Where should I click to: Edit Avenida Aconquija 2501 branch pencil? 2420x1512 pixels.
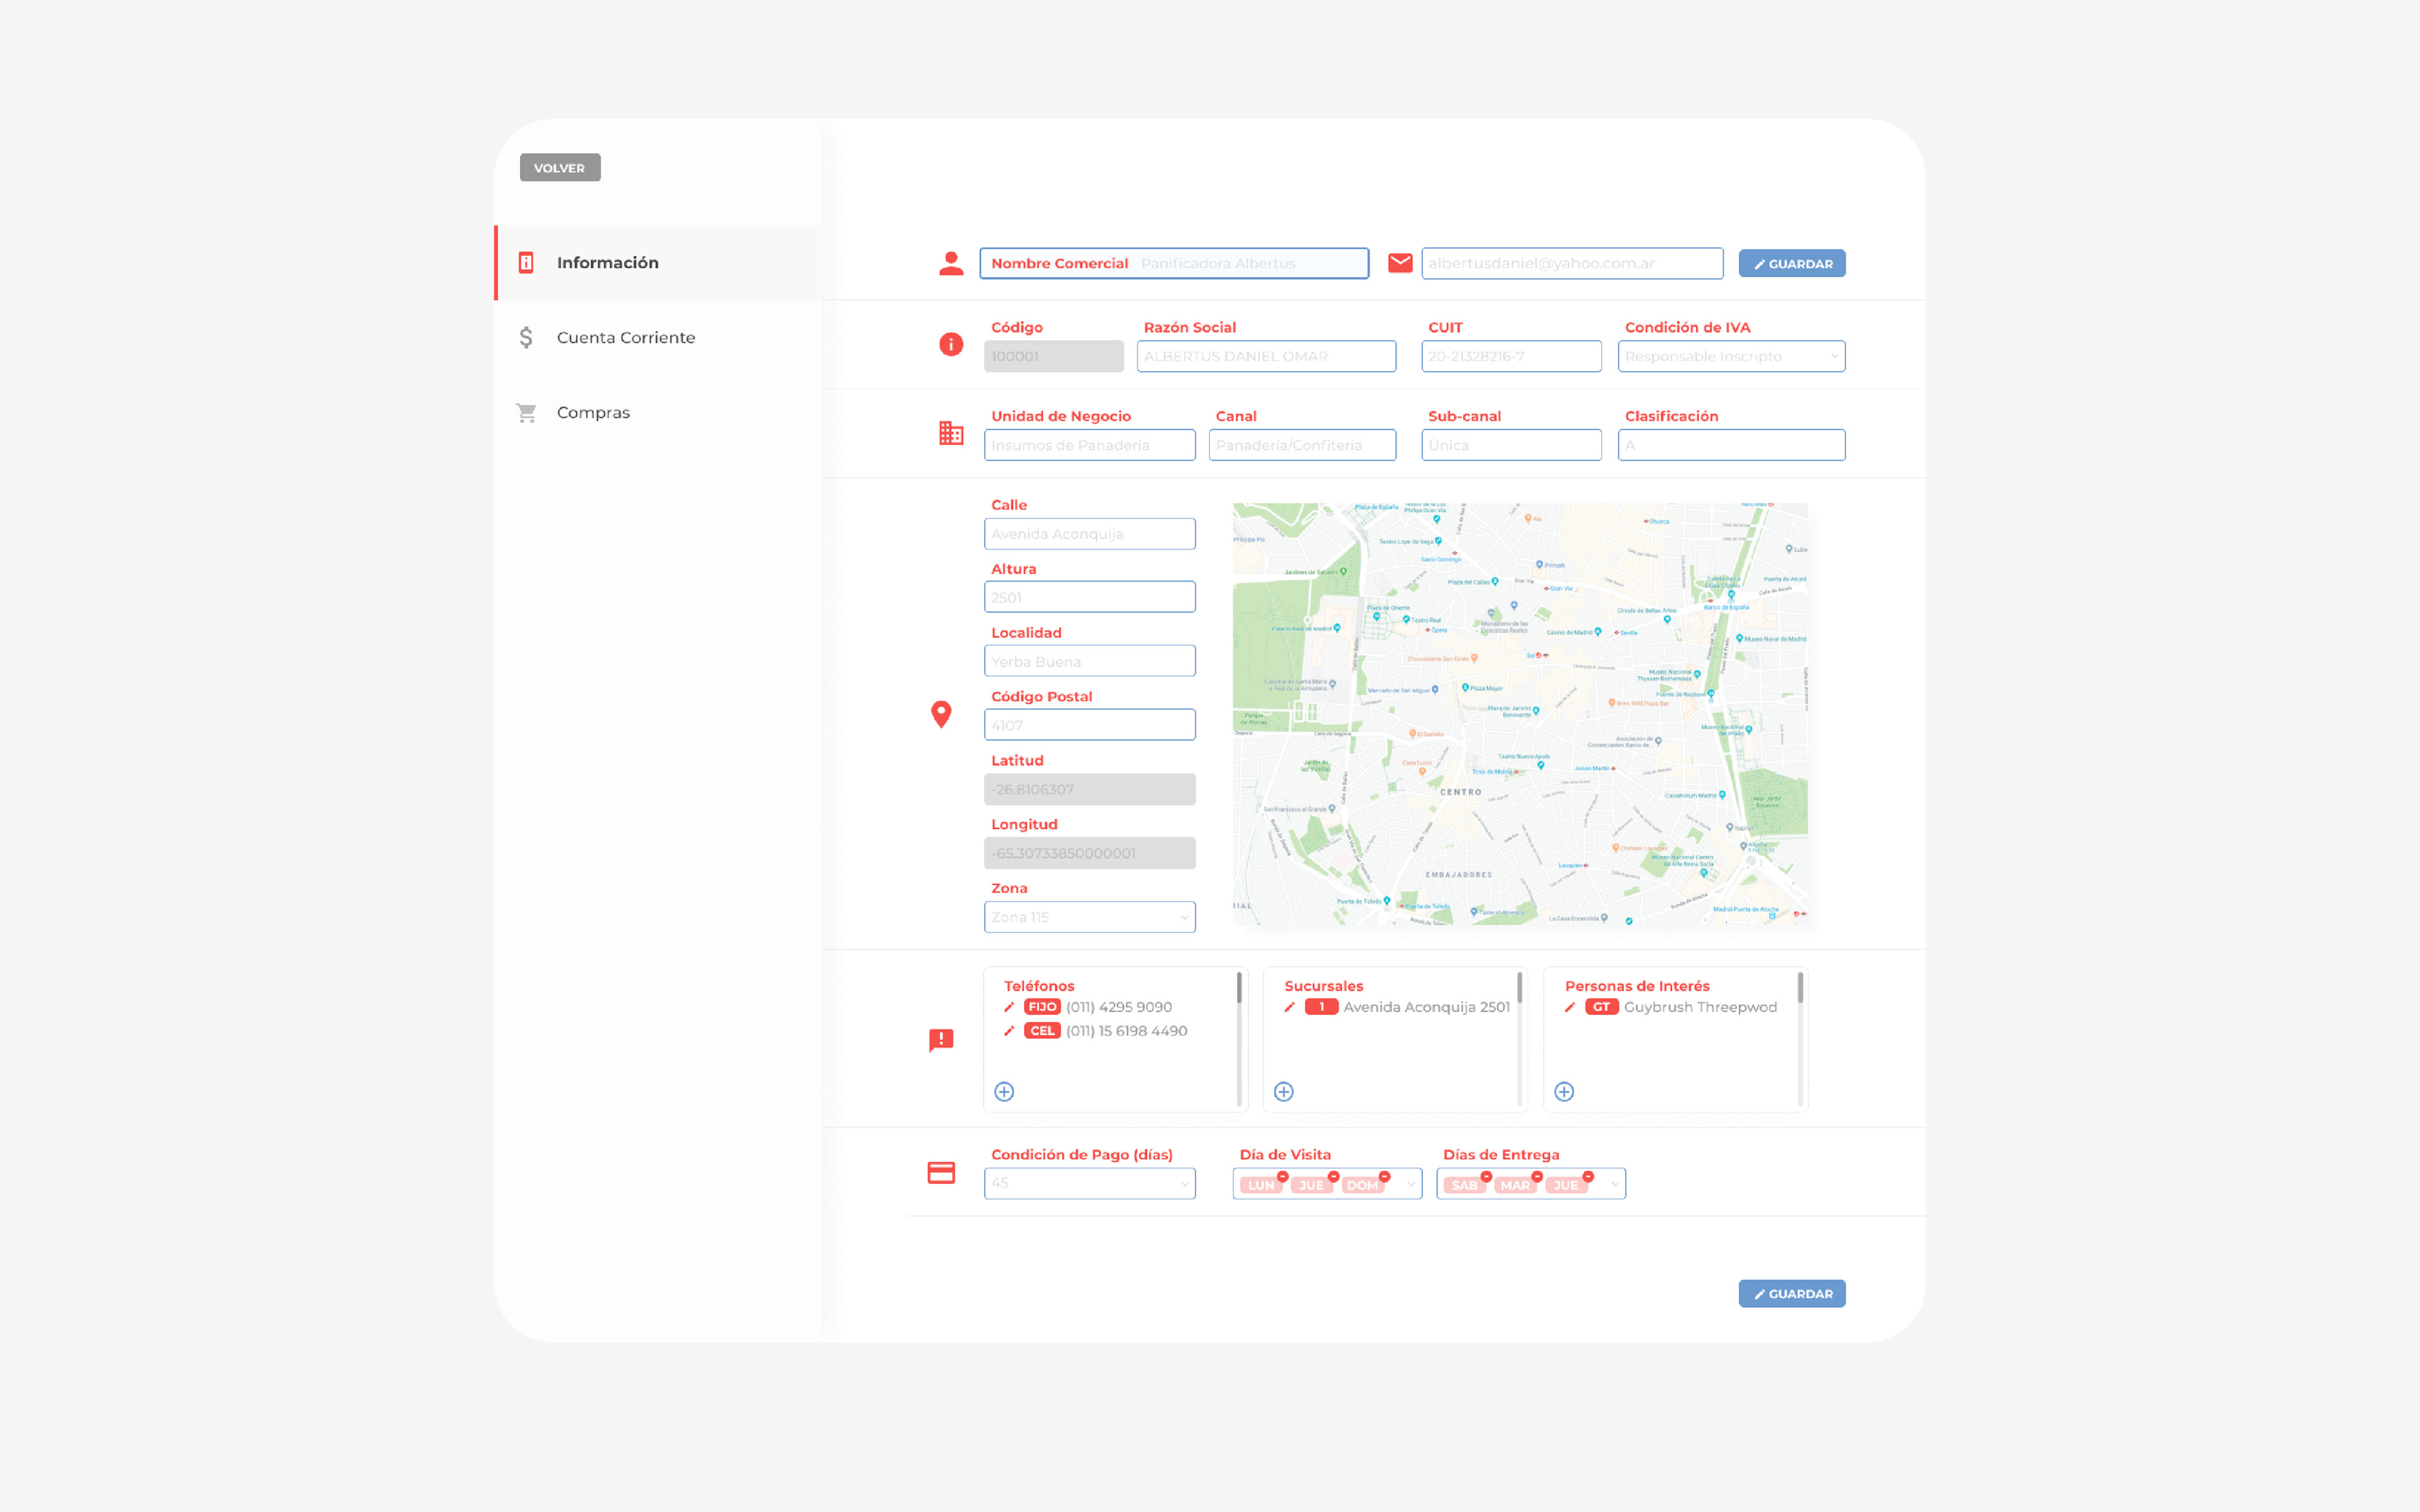(x=1290, y=1007)
